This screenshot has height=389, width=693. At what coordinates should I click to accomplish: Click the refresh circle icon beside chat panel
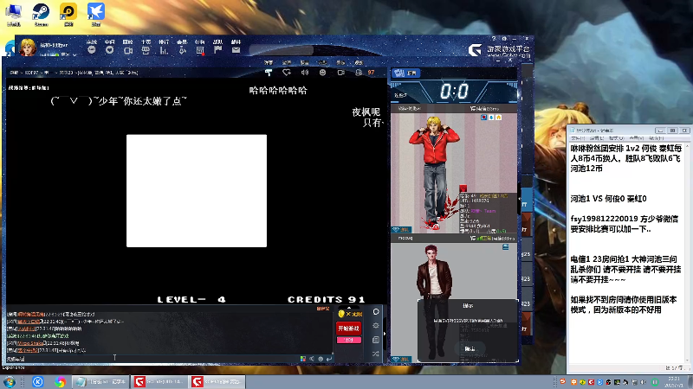[376, 312]
